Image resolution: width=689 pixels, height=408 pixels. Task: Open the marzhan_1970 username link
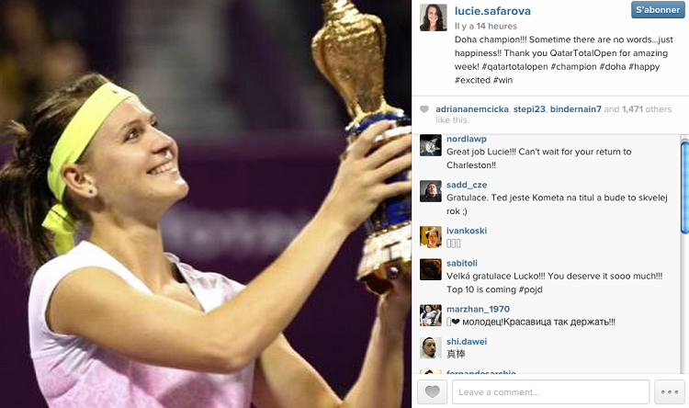[x=478, y=309]
